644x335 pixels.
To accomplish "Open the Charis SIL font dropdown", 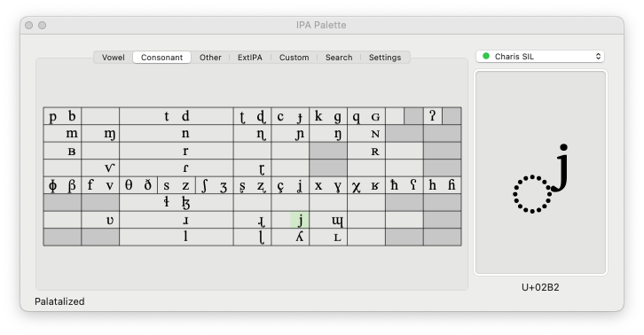I will point(540,57).
